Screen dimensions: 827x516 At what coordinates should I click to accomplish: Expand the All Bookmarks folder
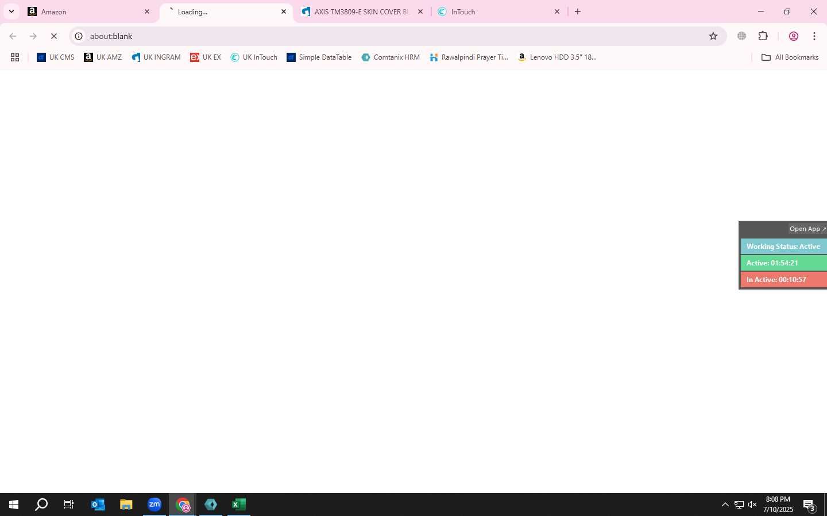point(790,57)
